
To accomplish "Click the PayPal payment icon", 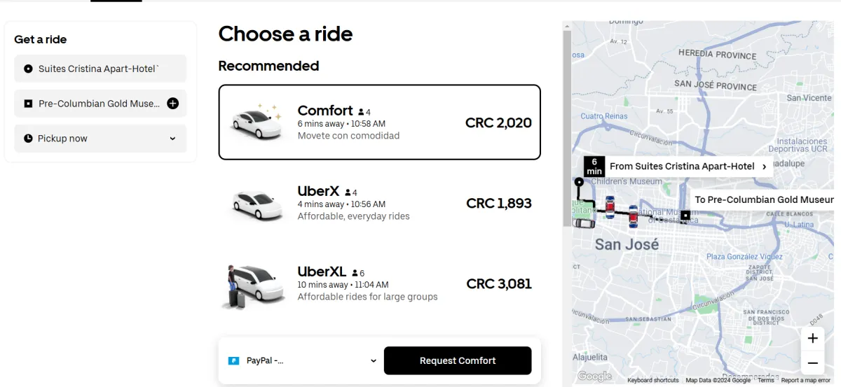I will click(233, 361).
